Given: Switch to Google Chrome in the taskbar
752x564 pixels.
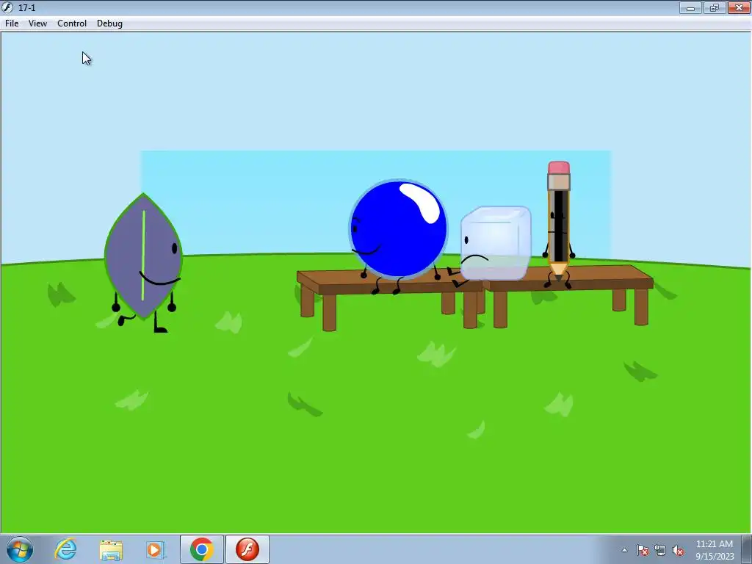Looking at the screenshot, I should coord(201,549).
